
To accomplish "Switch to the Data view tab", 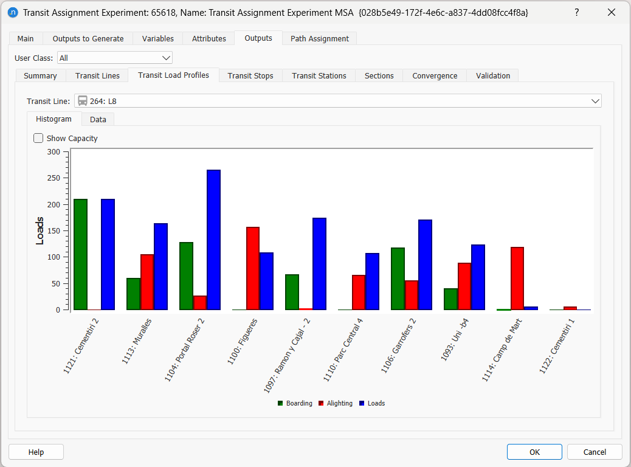I will 97,119.
